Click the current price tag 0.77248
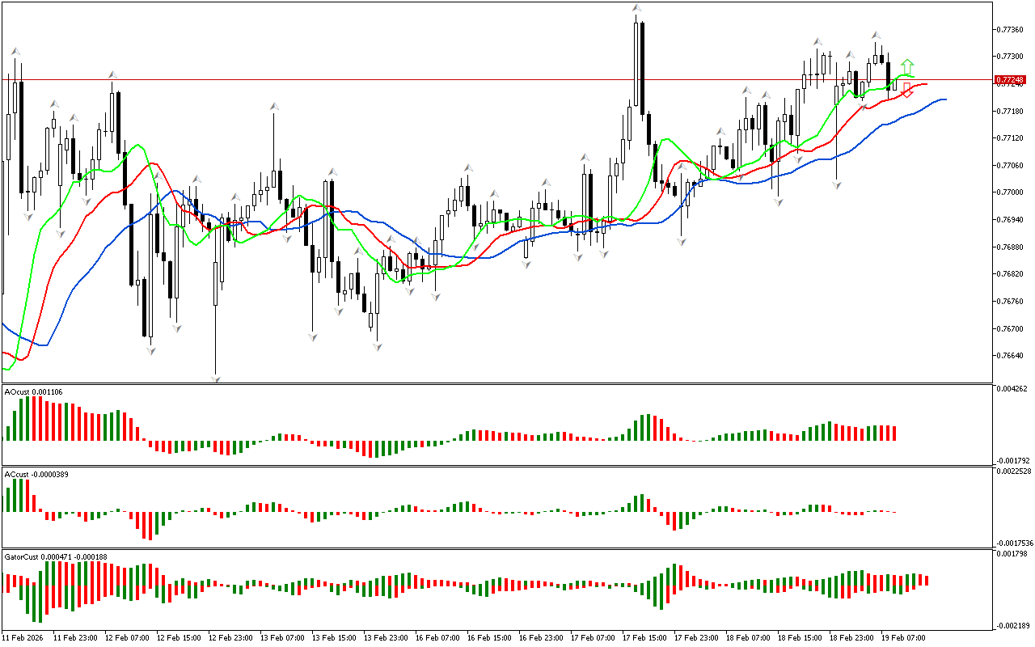Viewport: 1035px width, 647px height. pyautogui.click(x=1010, y=80)
